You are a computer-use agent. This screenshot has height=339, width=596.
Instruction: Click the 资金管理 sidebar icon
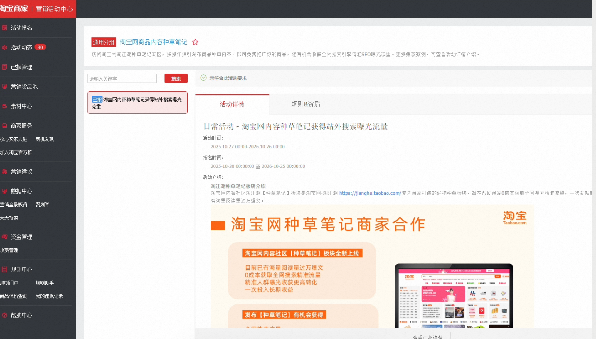click(x=5, y=237)
